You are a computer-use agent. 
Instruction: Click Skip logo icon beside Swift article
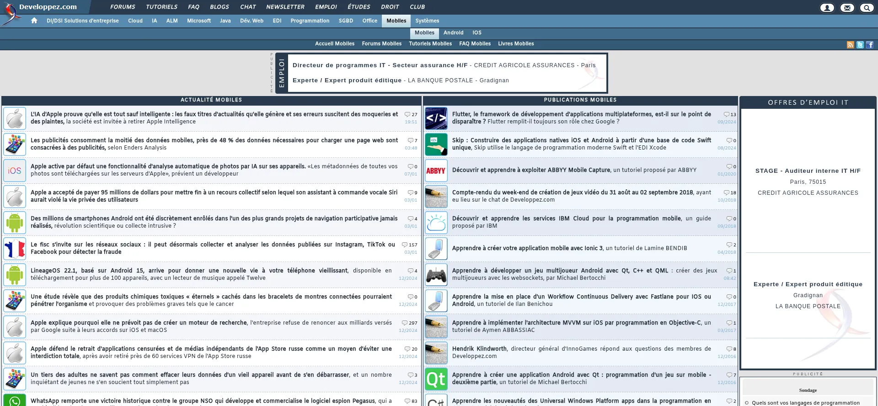pyautogui.click(x=436, y=144)
